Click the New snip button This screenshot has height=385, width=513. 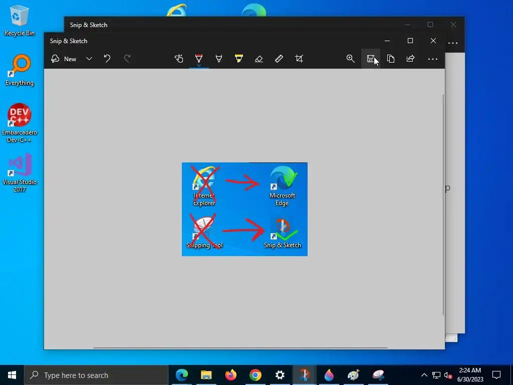pyautogui.click(x=64, y=59)
